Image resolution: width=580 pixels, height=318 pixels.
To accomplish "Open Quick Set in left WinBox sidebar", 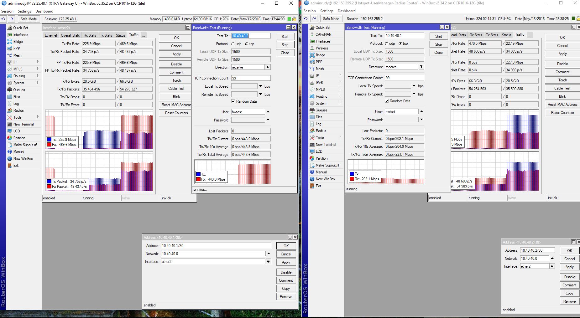I will [x=21, y=28].
